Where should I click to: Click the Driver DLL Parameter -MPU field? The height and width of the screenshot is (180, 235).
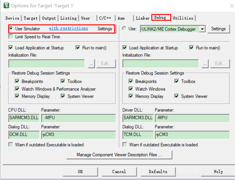tap(192, 118)
